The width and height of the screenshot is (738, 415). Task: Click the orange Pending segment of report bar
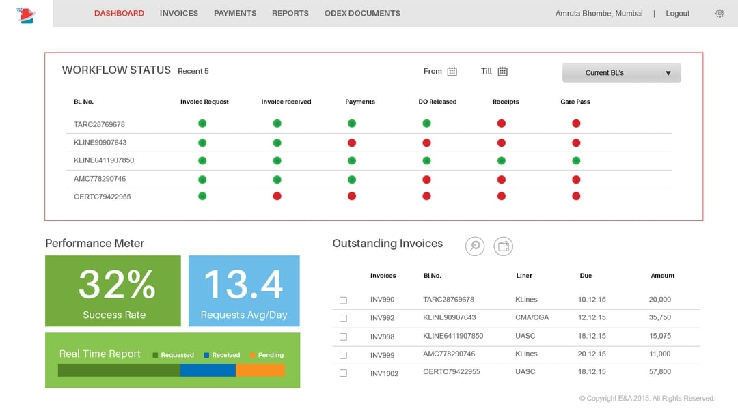[x=260, y=370]
